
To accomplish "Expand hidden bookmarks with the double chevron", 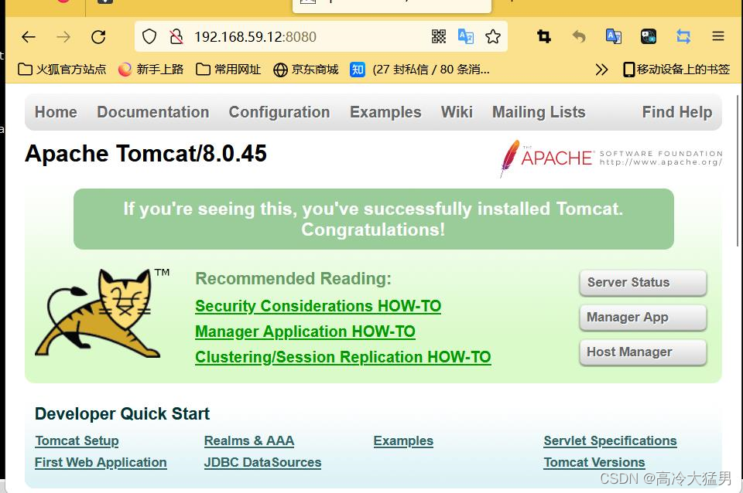I will point(602,69).
